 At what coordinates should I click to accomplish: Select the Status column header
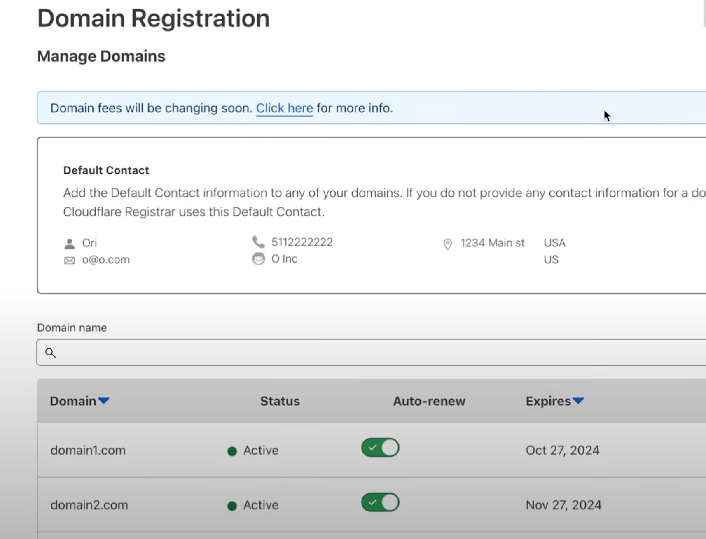coord(280,401)
